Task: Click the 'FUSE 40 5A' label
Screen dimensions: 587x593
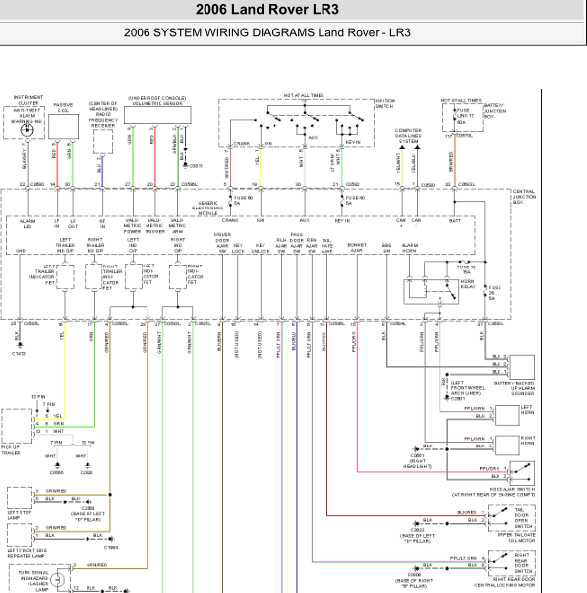Action: (x=355, y=200)
